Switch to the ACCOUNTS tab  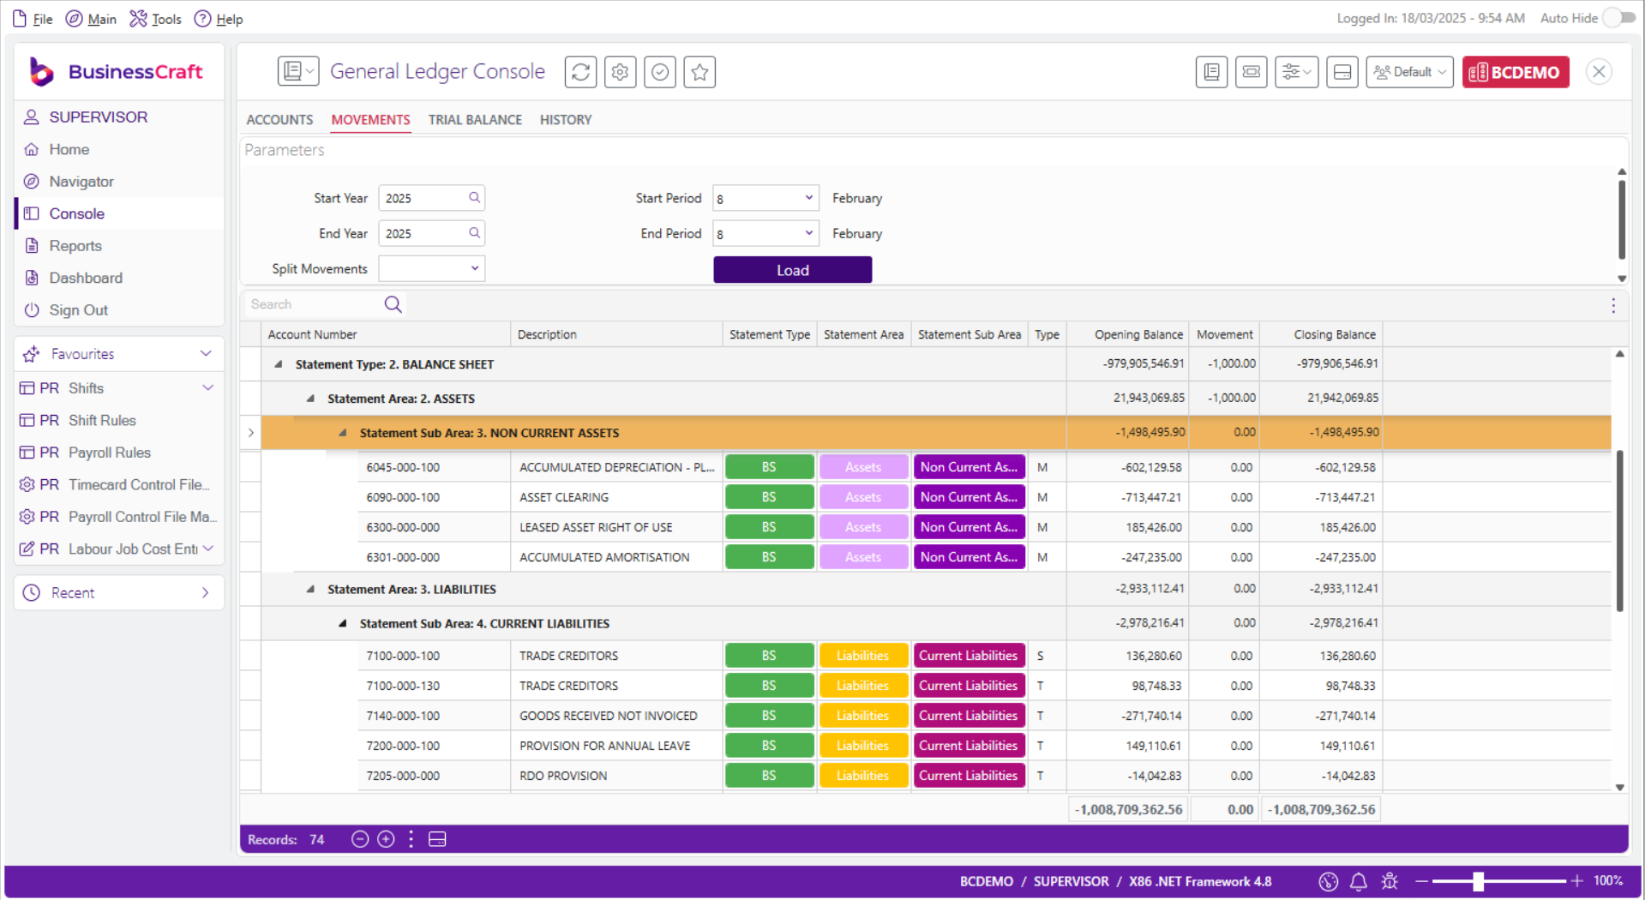279,120
